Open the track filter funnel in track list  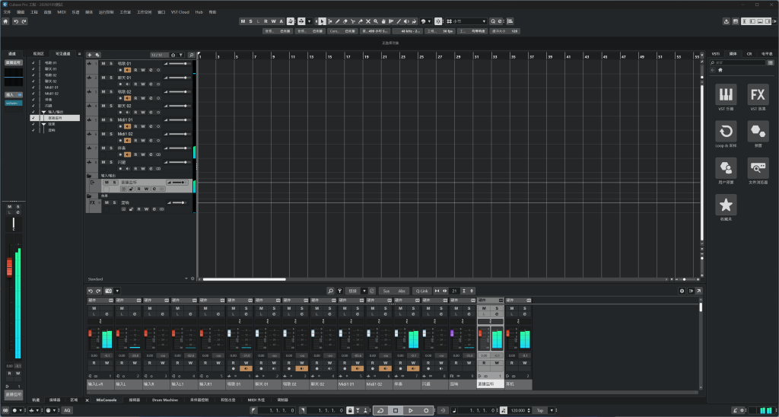181,56
